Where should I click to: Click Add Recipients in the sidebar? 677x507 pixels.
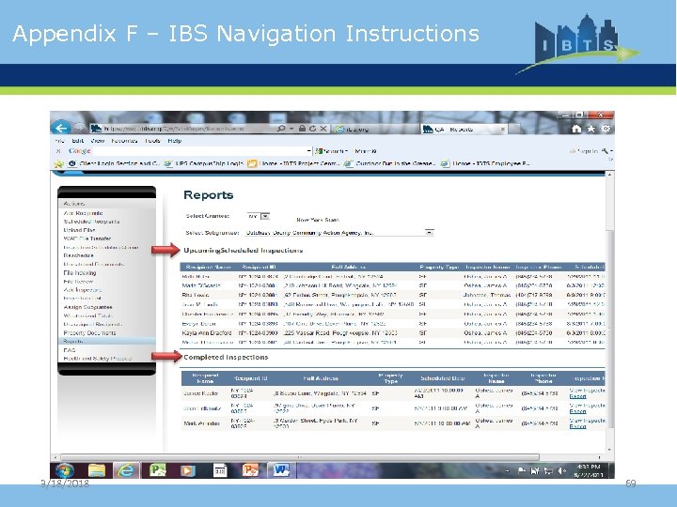point(84,213)
